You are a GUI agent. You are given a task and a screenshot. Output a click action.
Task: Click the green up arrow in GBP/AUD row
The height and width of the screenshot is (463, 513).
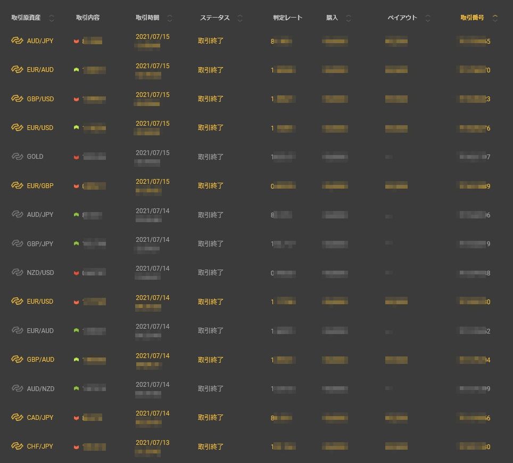click(x=76, y=360)
